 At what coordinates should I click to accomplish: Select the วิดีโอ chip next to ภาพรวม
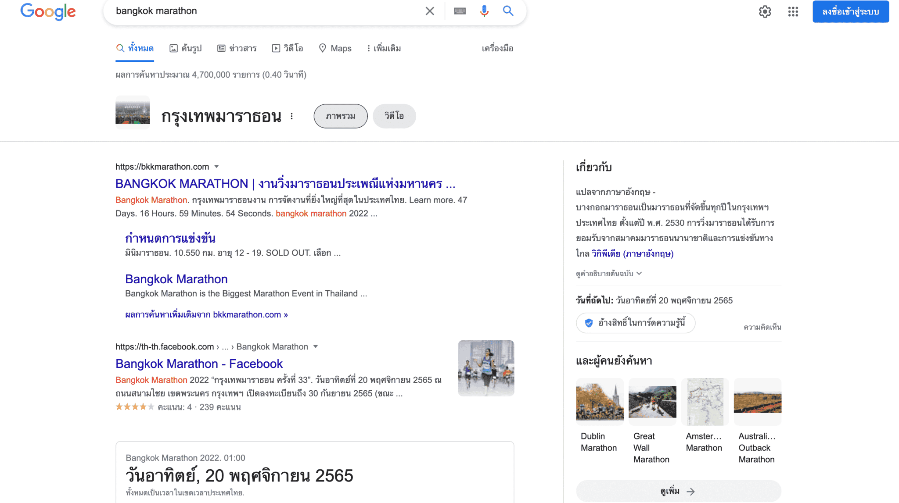point(394,116)
